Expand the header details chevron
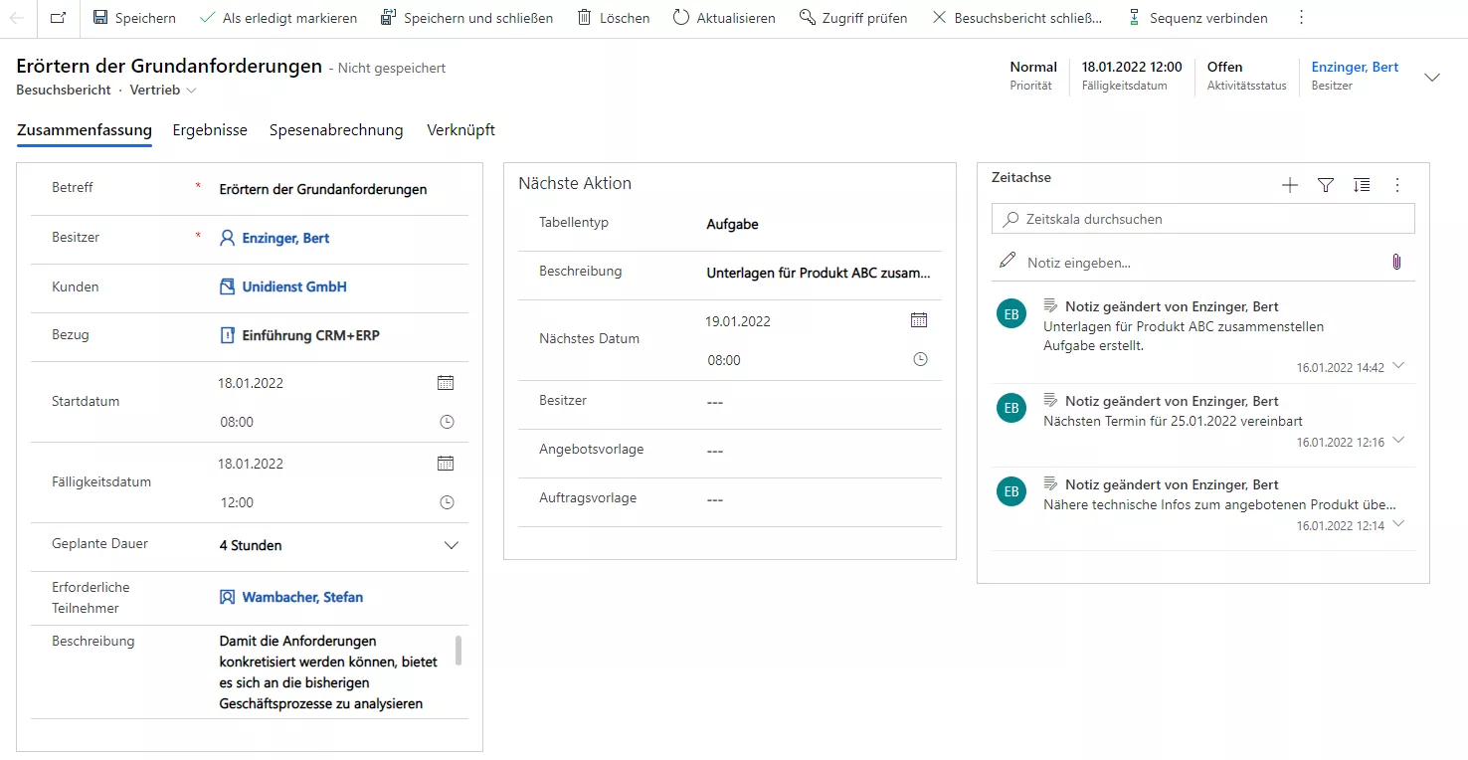This screenshot has height=760, width=1468. [x=1432, y=78]
